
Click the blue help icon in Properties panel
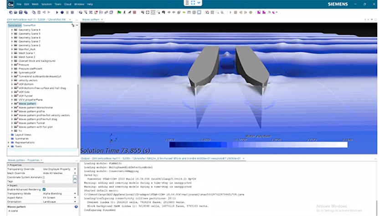point(76,207)
